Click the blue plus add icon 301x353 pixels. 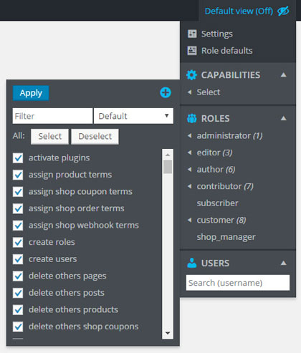166,92
